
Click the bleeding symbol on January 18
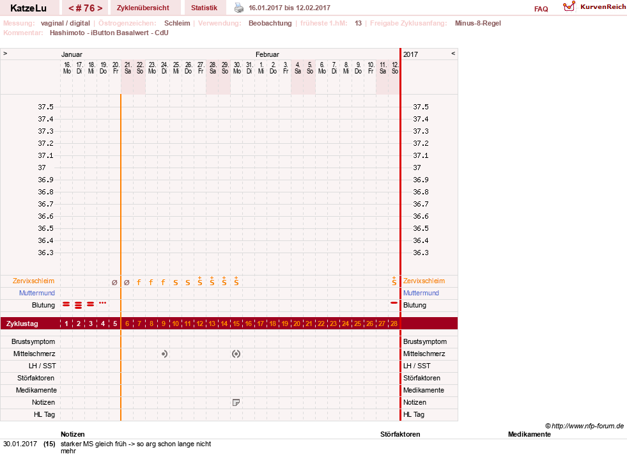click(90, 305)
